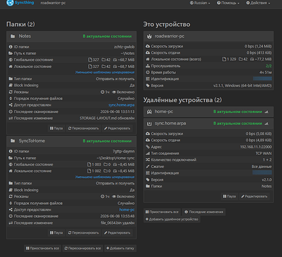Click the roadwarrior-pc name in the navbar
The image size is (282, 257).
point(53,3)
